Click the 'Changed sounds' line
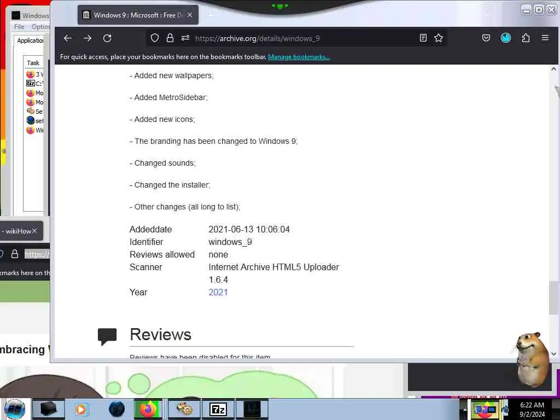Image resolution: width=560 pixels, height=420 pixels. pyautogui.click(x=162, y=163)
